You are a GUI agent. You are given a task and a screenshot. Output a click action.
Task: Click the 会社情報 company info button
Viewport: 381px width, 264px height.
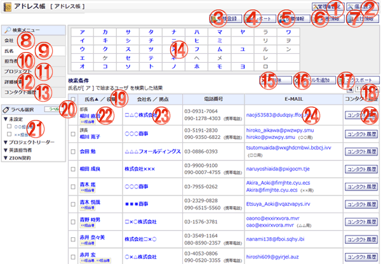pos(363,18)
